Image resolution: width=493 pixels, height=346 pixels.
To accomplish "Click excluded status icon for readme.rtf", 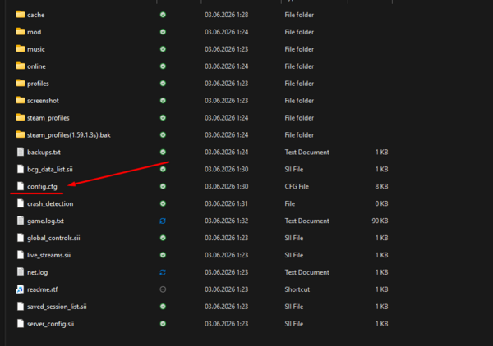I will coord(163,289).
